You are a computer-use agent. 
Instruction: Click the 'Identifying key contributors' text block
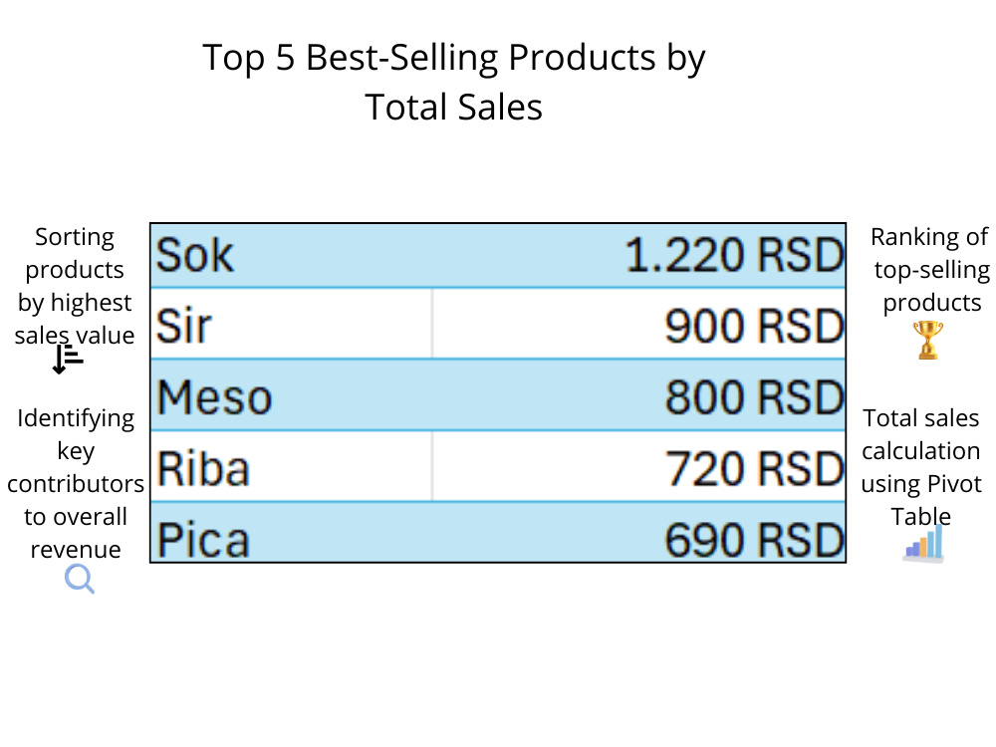[x=76, y=483]
